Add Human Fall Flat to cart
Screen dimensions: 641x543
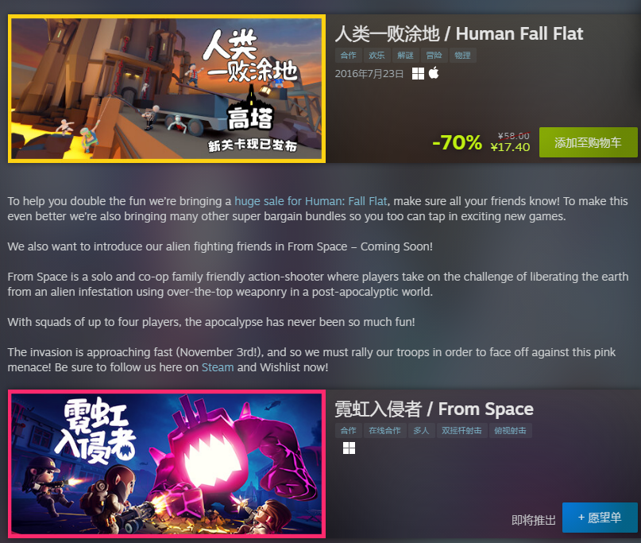point(588,142)
